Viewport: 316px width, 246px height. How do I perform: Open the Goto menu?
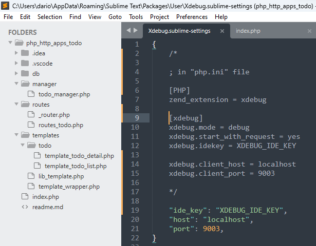click(x=115, y=17)
